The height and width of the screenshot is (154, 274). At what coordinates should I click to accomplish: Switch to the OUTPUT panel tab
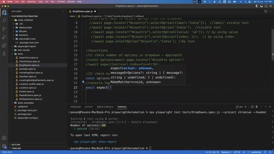click(x=89, y=107)
